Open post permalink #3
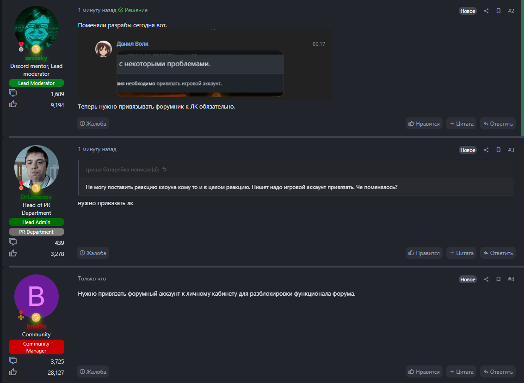The height and width of the screenshot is (383, 524). point(511,150)
